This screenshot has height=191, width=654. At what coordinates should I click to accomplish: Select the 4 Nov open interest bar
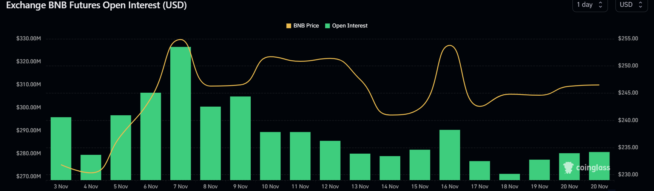coord(91,167)
